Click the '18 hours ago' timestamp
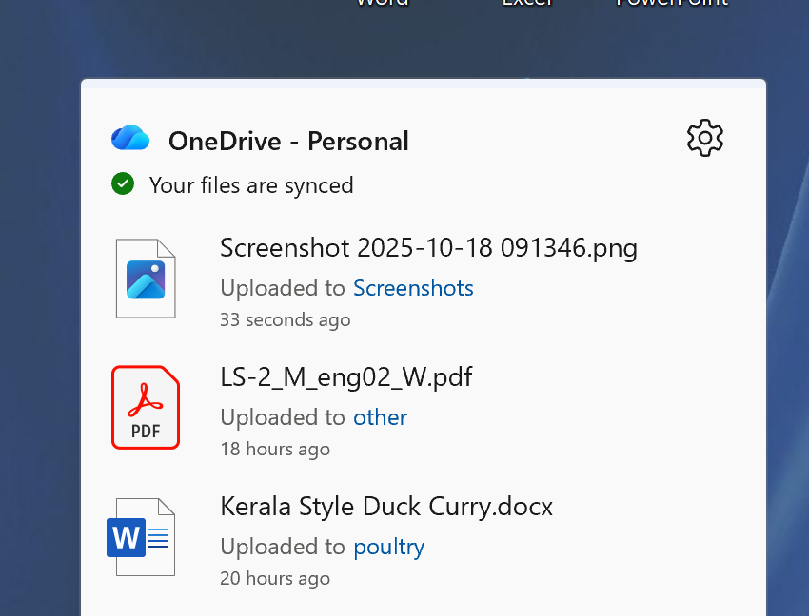This screenshot has width=809, height=616. 275,449
